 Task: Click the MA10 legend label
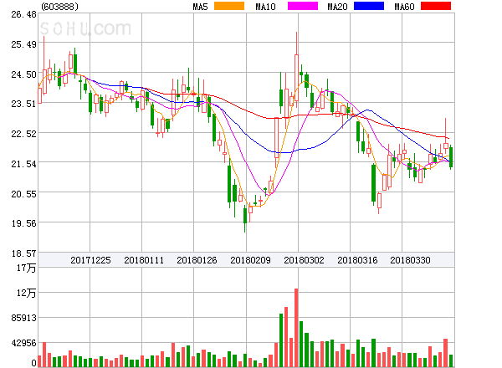(x=265, y=7)
